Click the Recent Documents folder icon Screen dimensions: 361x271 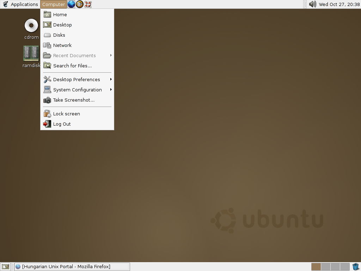click(x=47, y=55)
